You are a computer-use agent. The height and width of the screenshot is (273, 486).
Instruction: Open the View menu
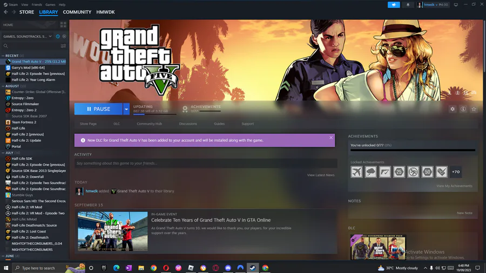(24, 5)
